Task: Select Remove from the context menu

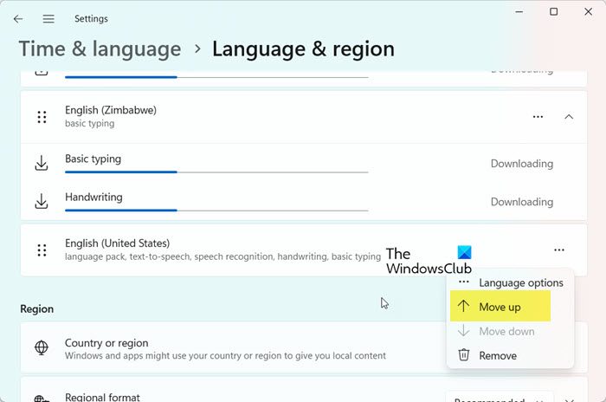Action: coord(497,355)
